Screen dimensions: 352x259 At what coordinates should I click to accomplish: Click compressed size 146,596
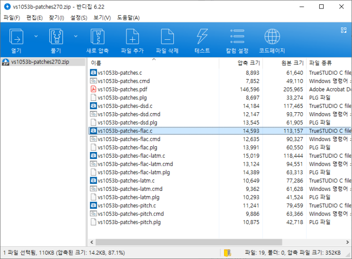[250, 89]
